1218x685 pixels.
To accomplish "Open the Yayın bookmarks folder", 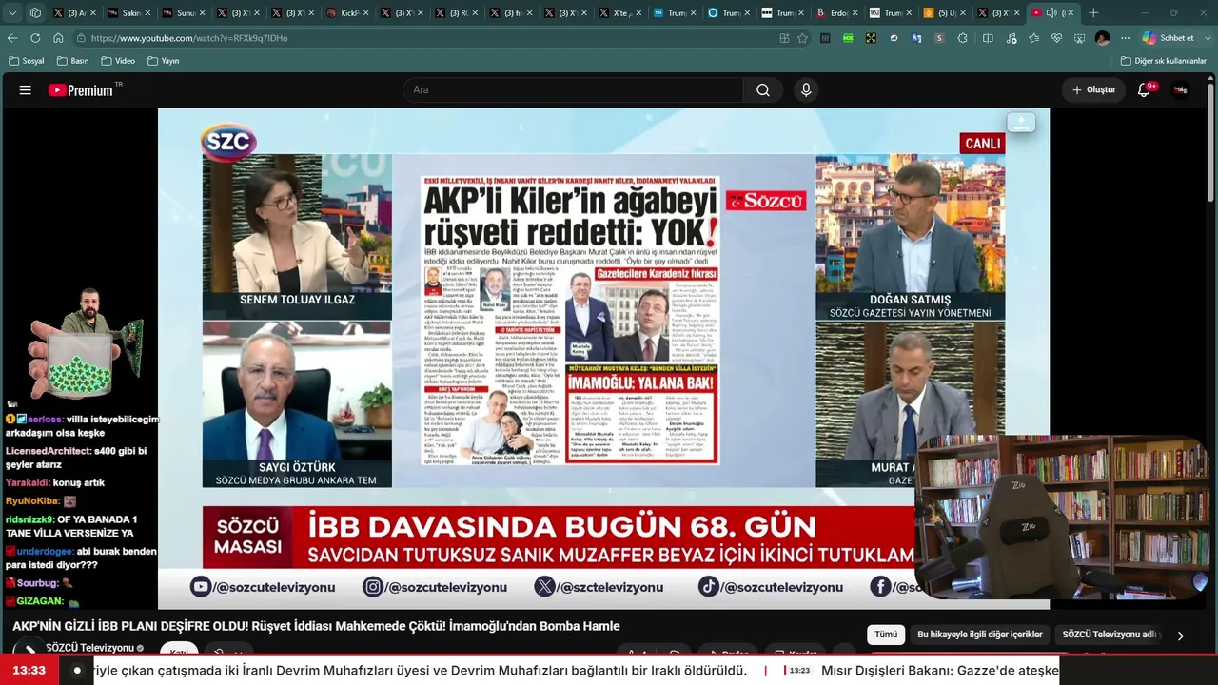I will coord(164,61).
